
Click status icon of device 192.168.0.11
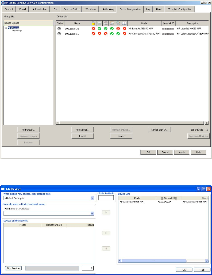pyautogui.click(x=59, y=34)
